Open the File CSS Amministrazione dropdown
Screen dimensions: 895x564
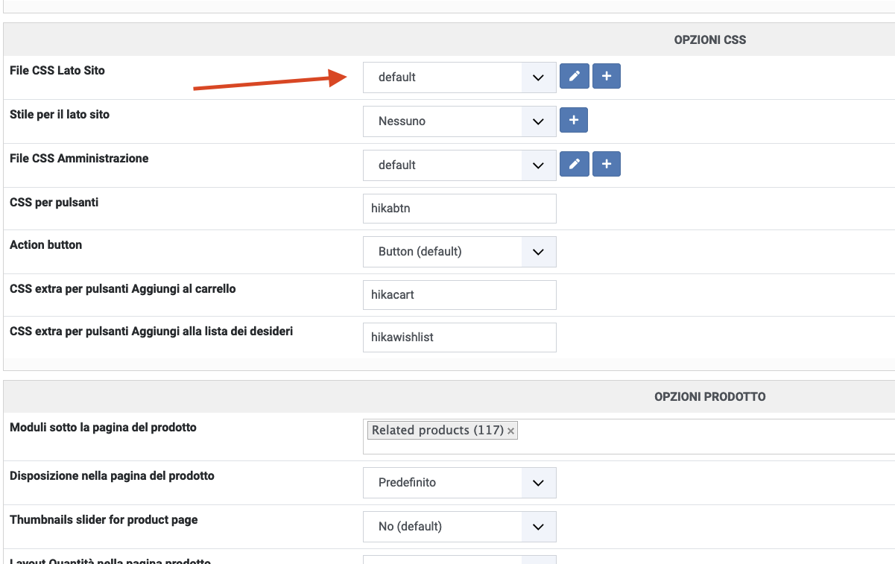459,165
